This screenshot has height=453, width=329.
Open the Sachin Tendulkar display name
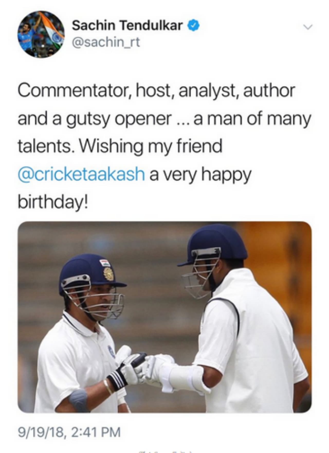point(127,25)
